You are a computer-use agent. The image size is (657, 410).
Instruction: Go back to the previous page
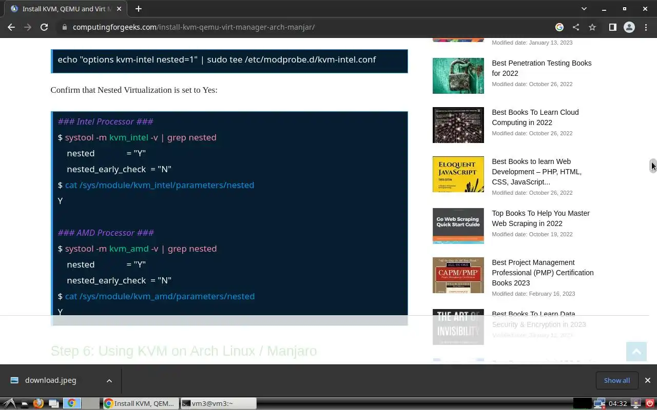(11, 27)
